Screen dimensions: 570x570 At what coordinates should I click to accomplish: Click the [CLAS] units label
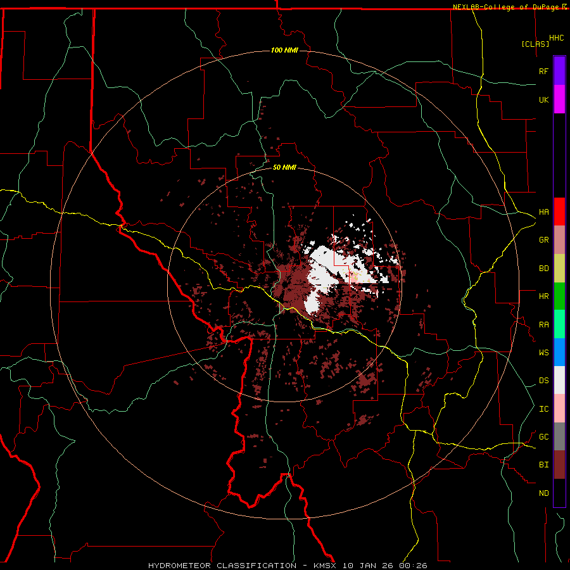pyautogui.click(x=535, y=44)
